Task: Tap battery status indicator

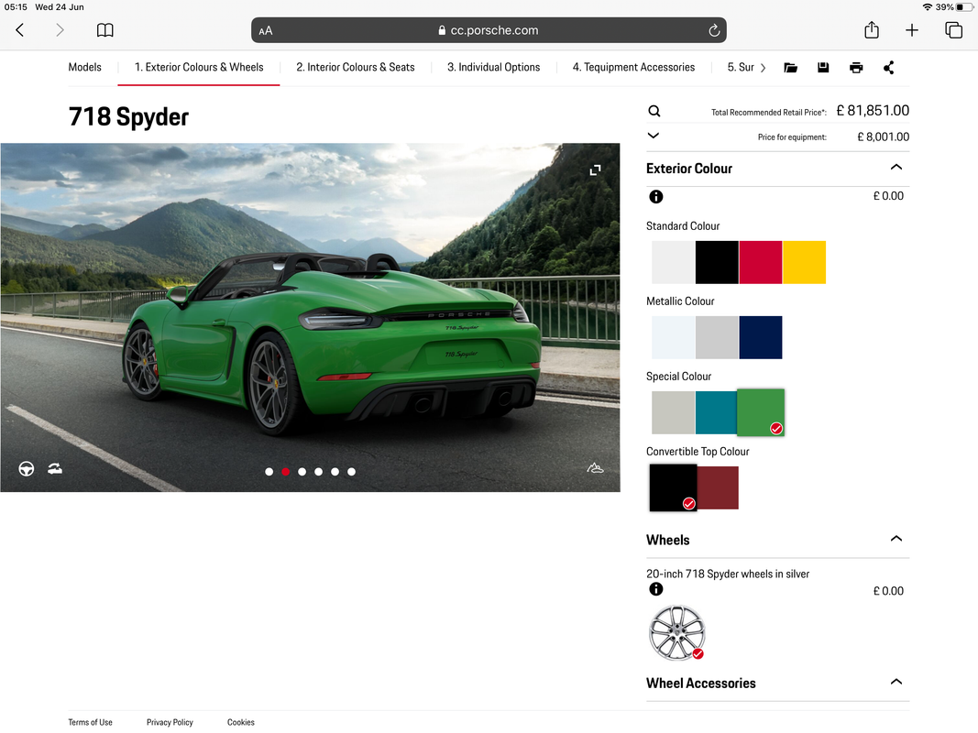Action: point(964,7)
